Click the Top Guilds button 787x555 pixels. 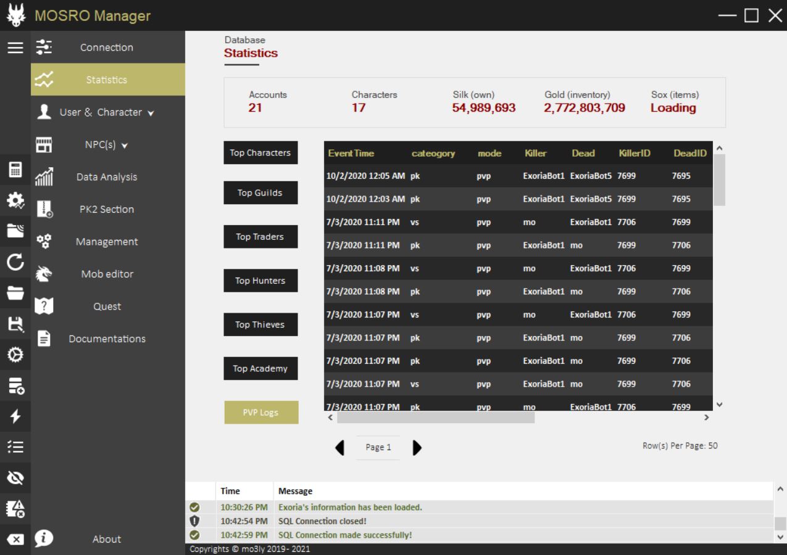tap(260, 193)
